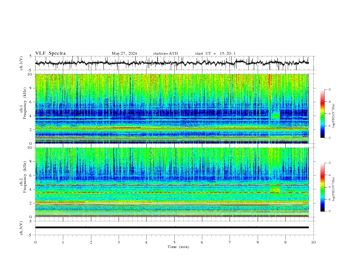Click the ch.2 spectrogram "2" kHz tick
This screenshot has width=353, height=272.
pos(31,203)
